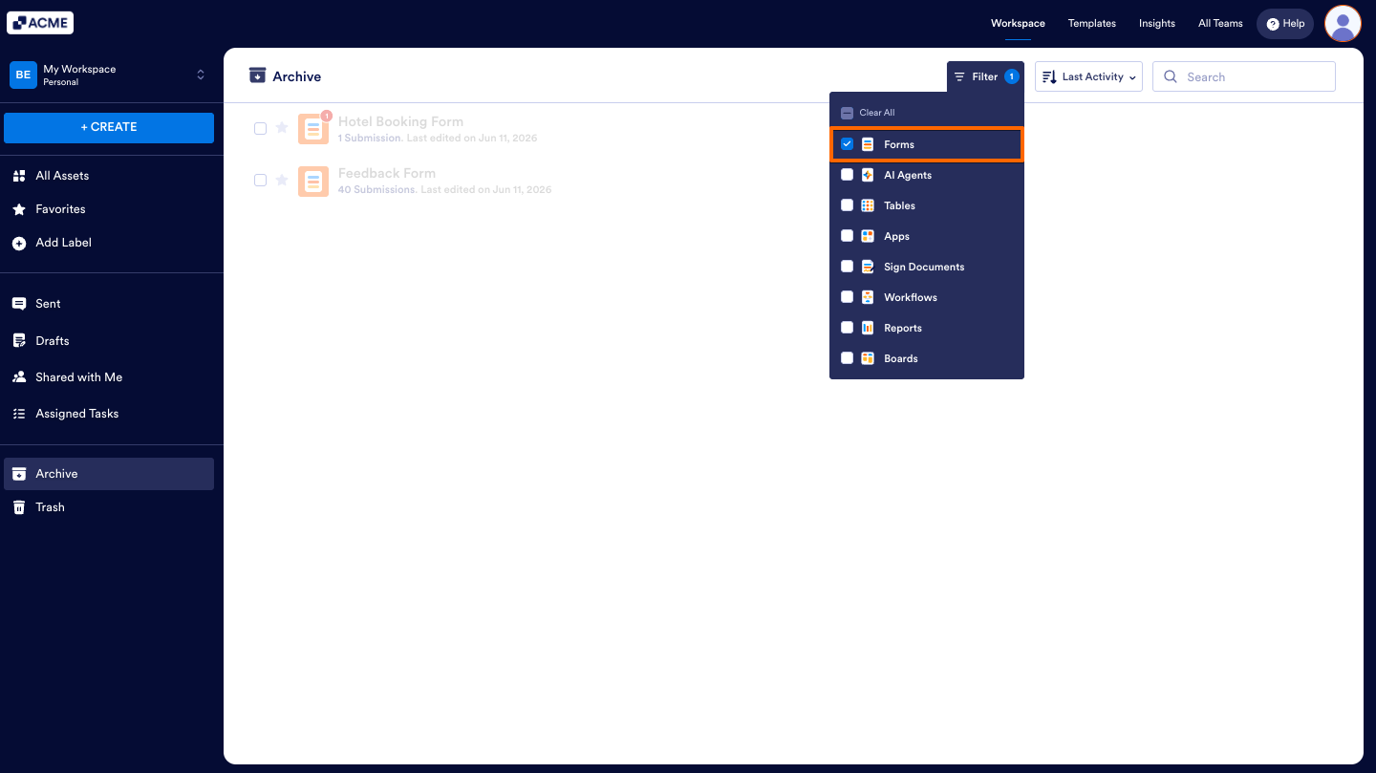
Task: Click the Drafts icon in sidebar
Action: (x=19, y=341)
